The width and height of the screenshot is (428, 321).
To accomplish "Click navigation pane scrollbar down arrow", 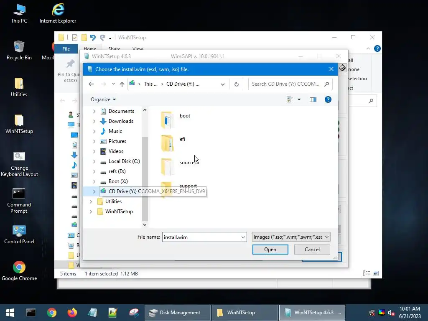I will click(x=145, y=224).
